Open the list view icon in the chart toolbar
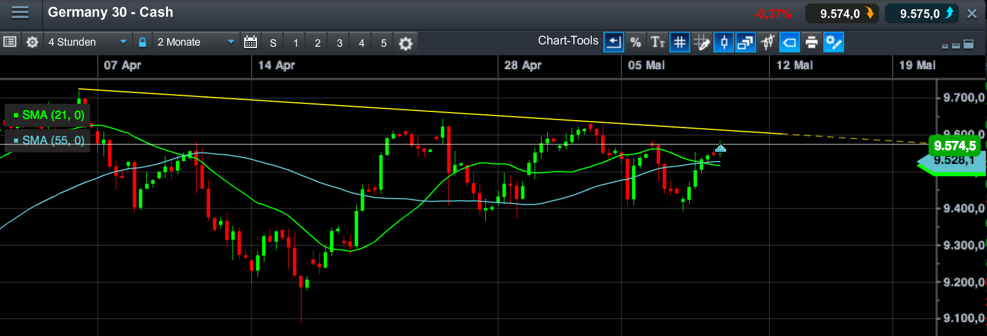Screen dimensions: 987x336 pos(10,42)
